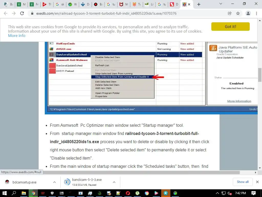This screenshot has height=197, width=262.
Task: Open 7-Zip from the taskbar
Action: tap(62, 193)
